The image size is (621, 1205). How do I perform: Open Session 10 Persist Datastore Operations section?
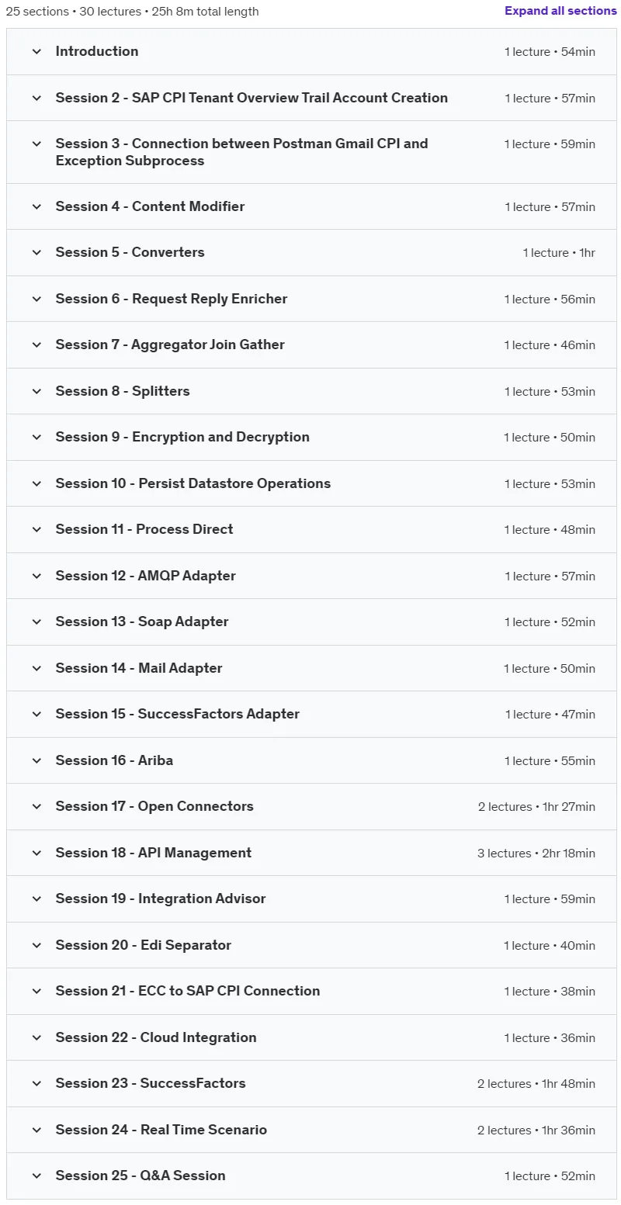click(x=311, y=483)
